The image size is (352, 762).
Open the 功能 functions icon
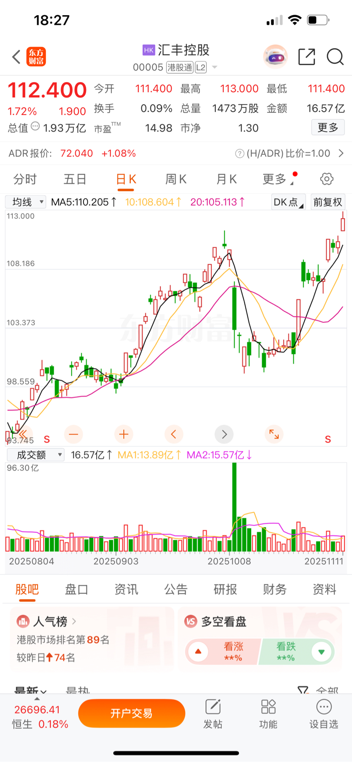click(268, 707)
